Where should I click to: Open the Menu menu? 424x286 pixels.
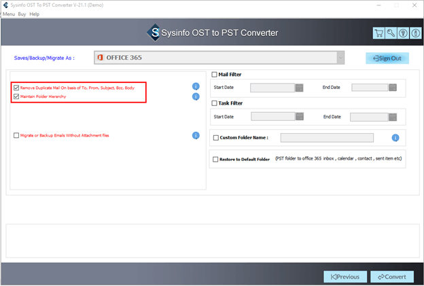(9, 14)
